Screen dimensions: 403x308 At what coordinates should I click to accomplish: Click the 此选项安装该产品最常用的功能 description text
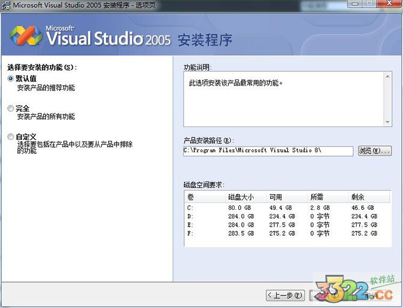coord(236,83)
